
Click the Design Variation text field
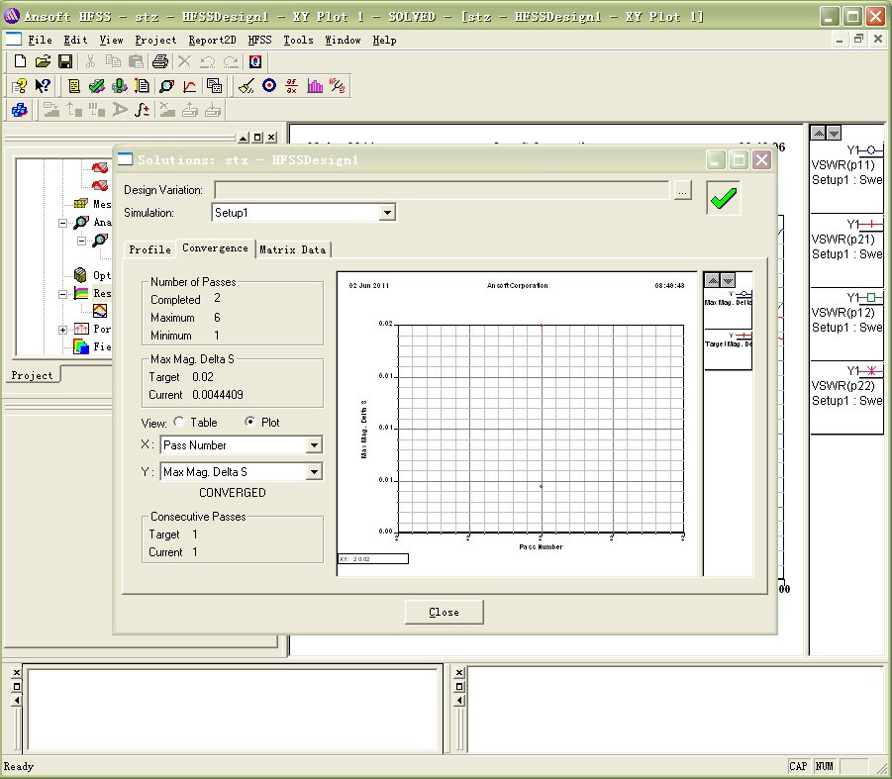[x=442, y=190]
